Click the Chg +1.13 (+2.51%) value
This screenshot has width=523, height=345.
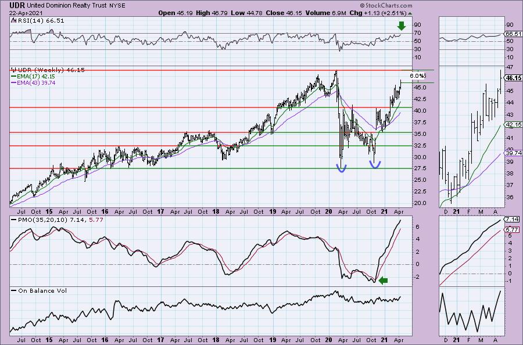click(378, 13)
